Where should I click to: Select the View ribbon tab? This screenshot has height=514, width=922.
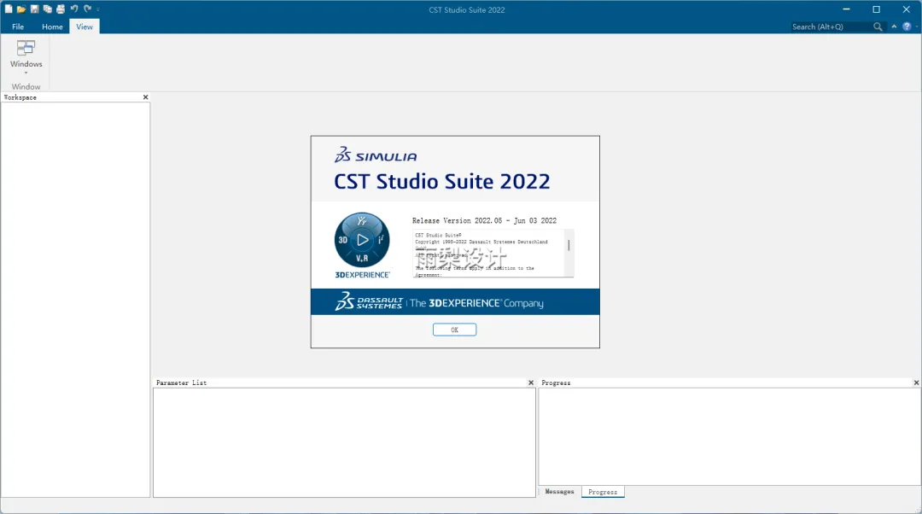click(84, 26)
